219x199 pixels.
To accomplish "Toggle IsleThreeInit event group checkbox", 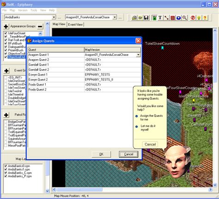I will coord(6,95).
